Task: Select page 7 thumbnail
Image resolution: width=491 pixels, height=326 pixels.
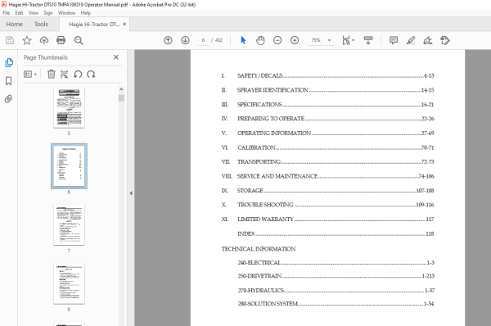Action: [x=69, y=225]
